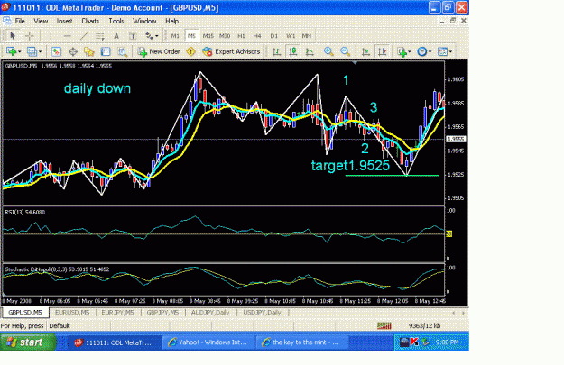The height and width of the screenshot is (365, 564).
Task: Toggle the Terminal window icon
Action: tap(106, 51)
